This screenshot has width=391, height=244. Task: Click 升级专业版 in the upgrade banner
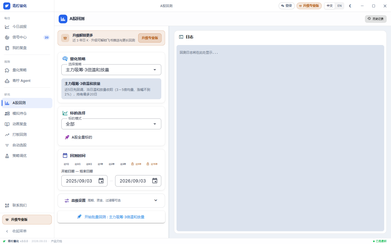coord(150,38)
